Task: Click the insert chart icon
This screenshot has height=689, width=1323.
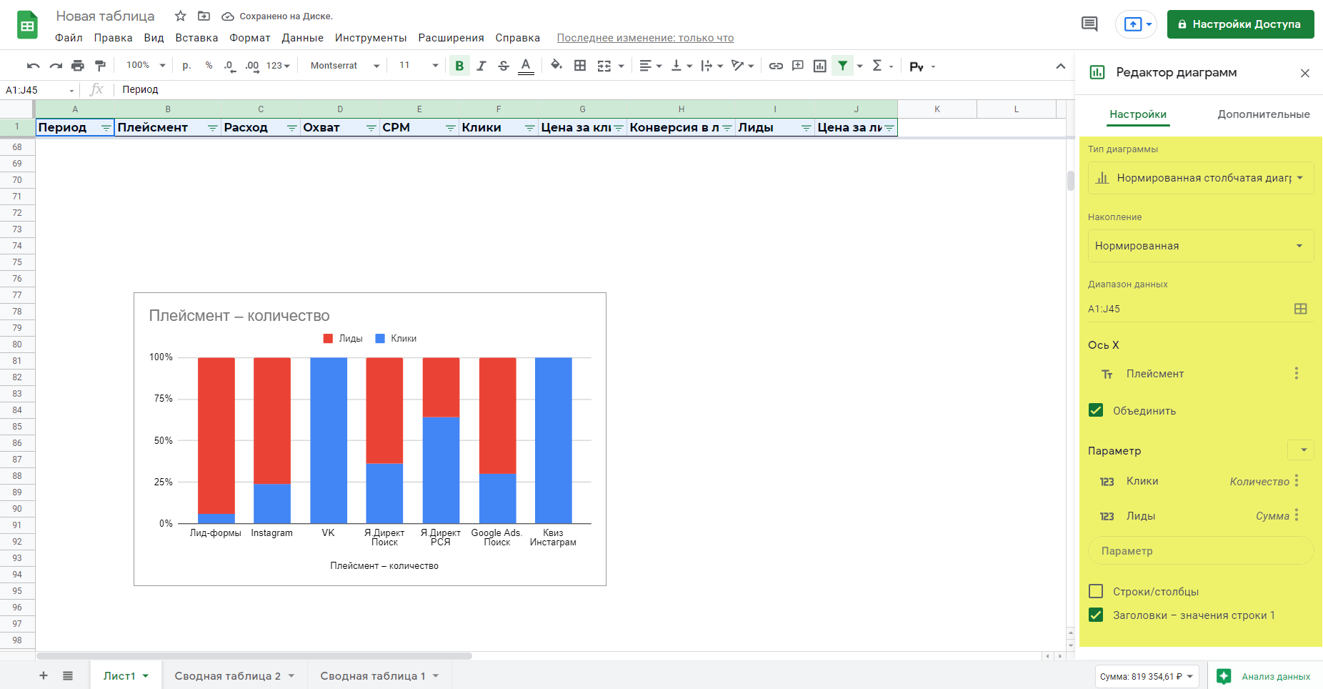Action: [x=820, y=66]
